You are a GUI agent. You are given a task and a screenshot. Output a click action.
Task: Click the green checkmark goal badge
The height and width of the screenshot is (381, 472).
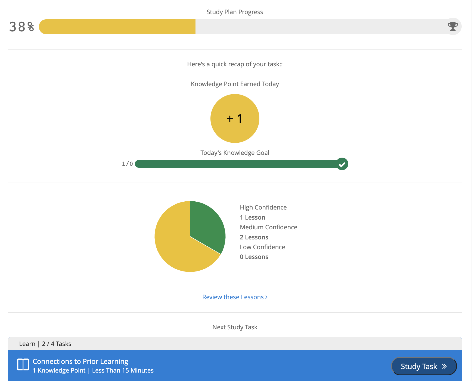click(x=342, y=164)
